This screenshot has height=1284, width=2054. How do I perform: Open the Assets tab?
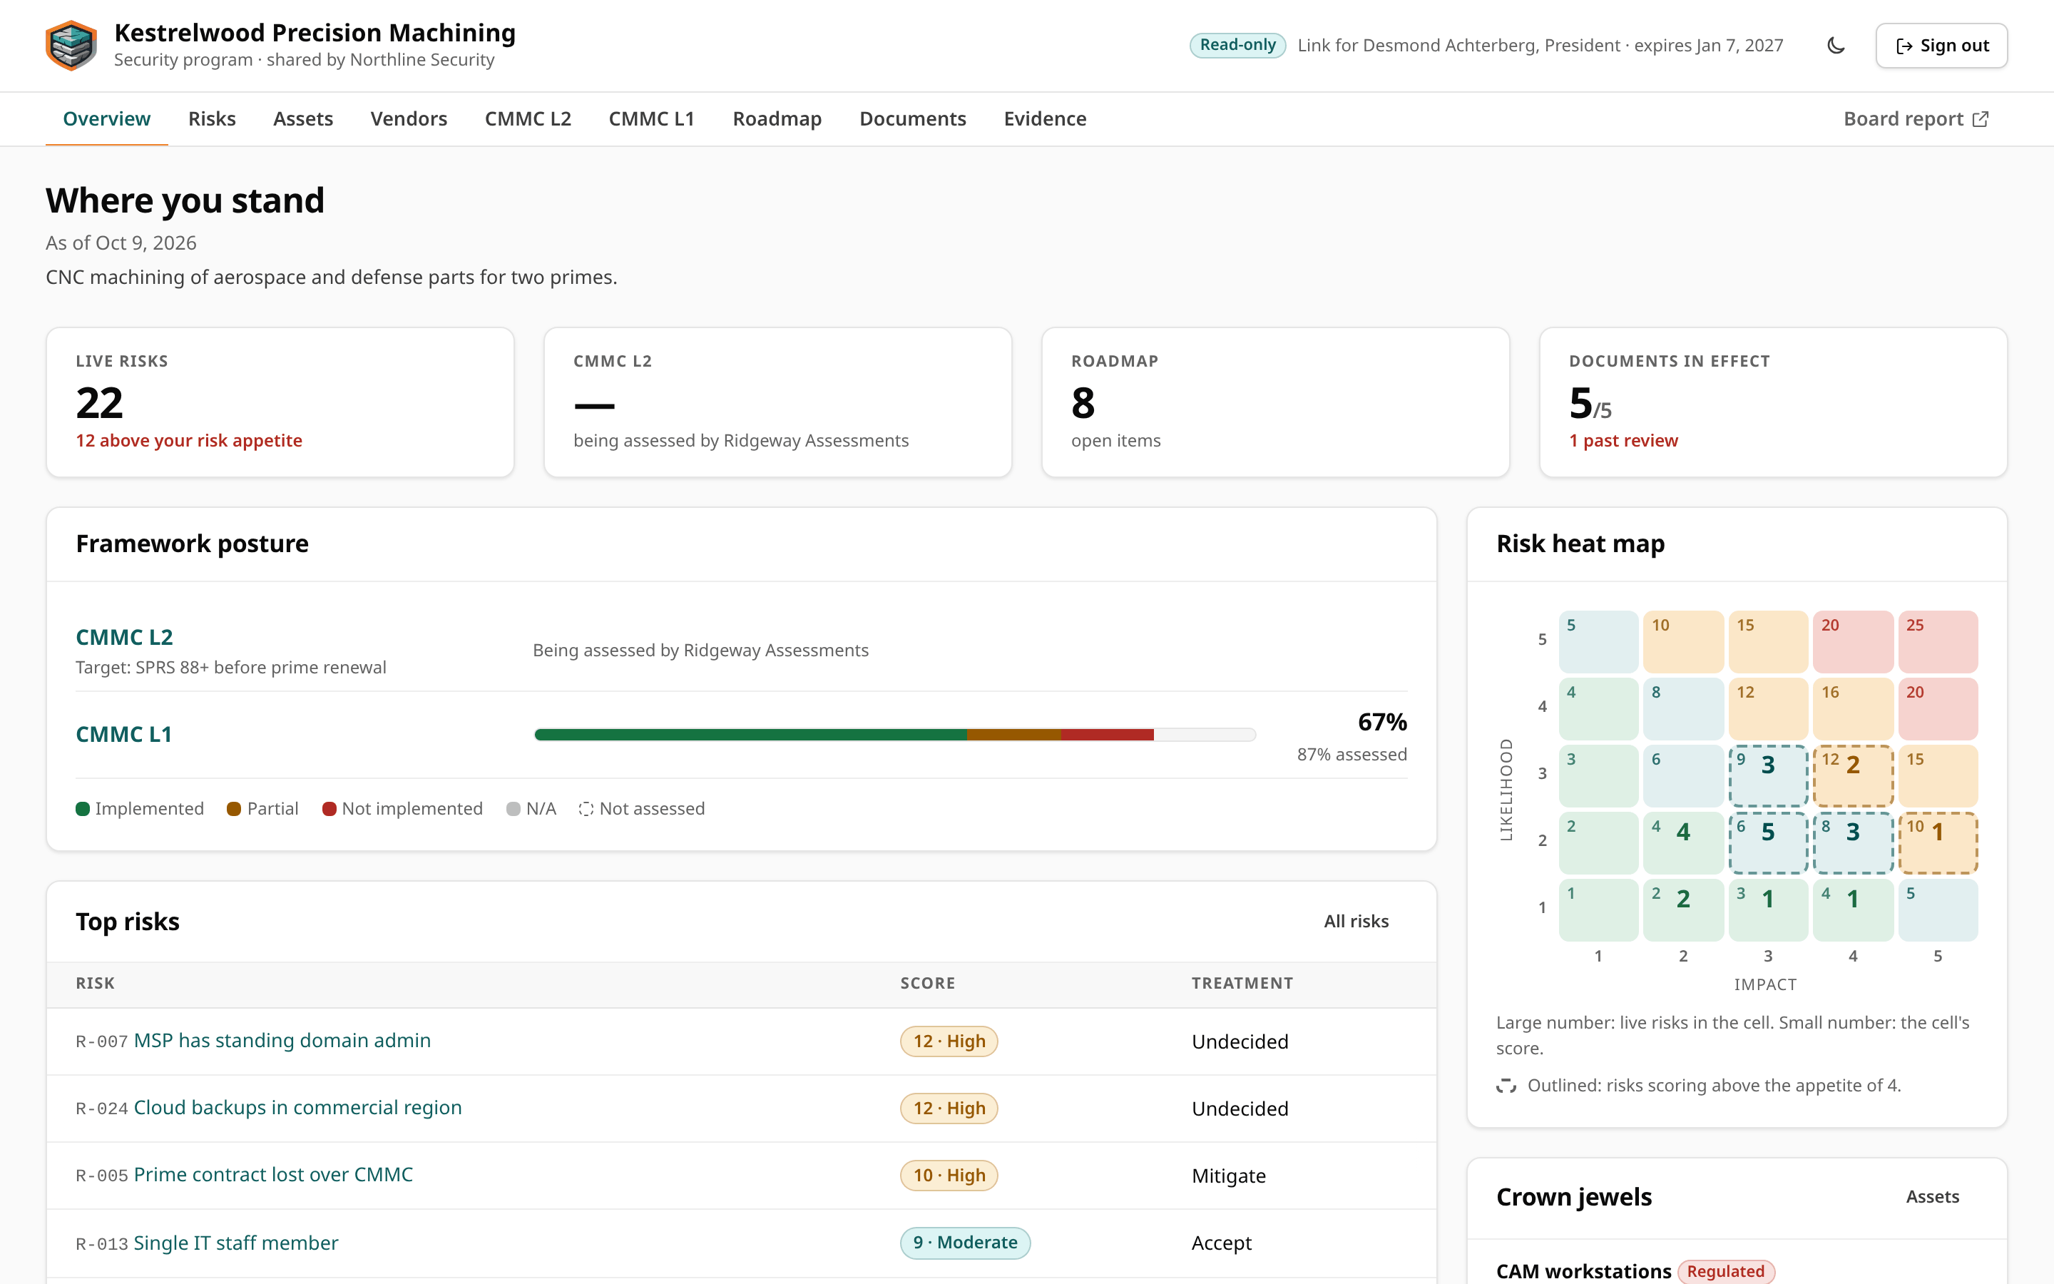tap(303, 119)
